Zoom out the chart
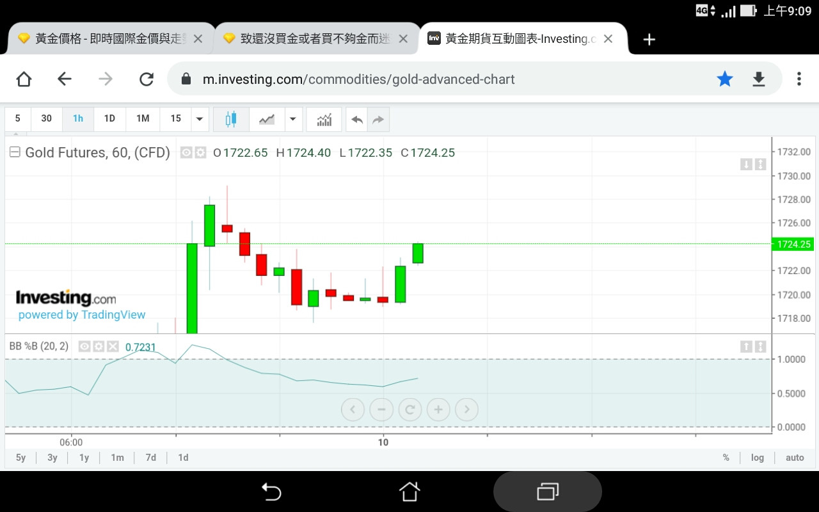The image size is (819, 512). (381, 410)
